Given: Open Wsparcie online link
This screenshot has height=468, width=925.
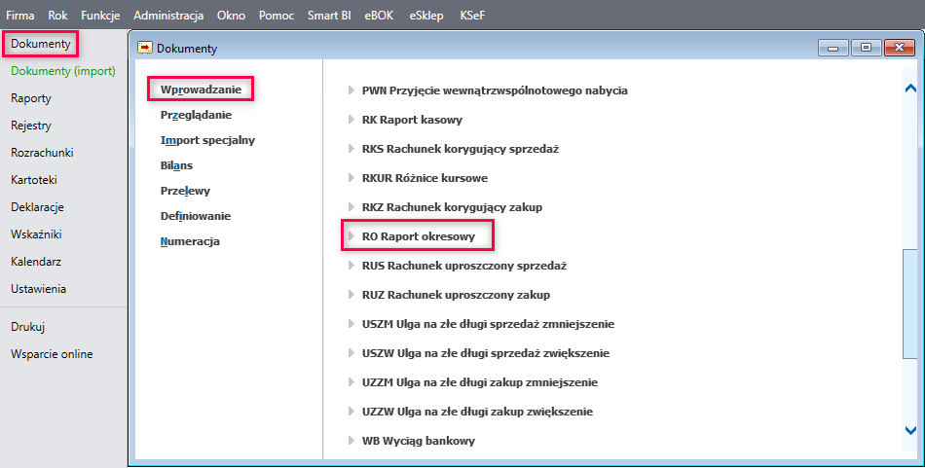Looking at the screenshot, I should tap(52, 353).
